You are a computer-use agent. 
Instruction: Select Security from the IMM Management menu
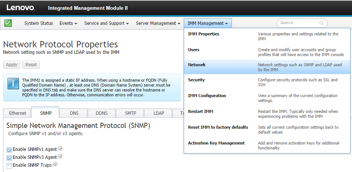coord(197,80)
